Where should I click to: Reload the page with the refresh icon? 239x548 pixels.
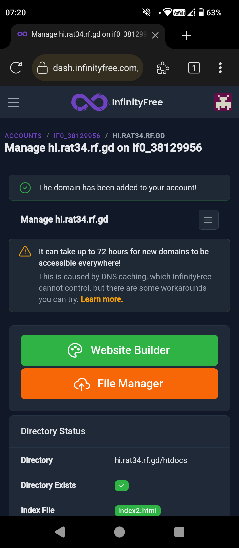point(16,68)
